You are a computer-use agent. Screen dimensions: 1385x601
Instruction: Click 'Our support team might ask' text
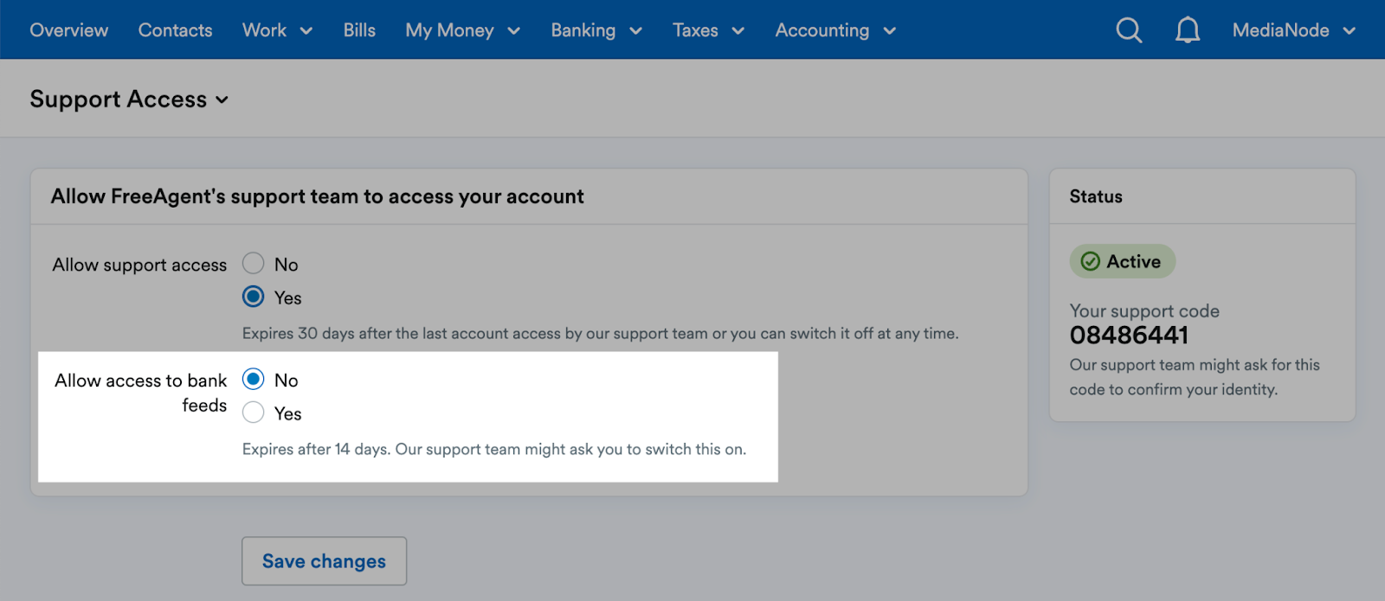[x=1195, y=377]
